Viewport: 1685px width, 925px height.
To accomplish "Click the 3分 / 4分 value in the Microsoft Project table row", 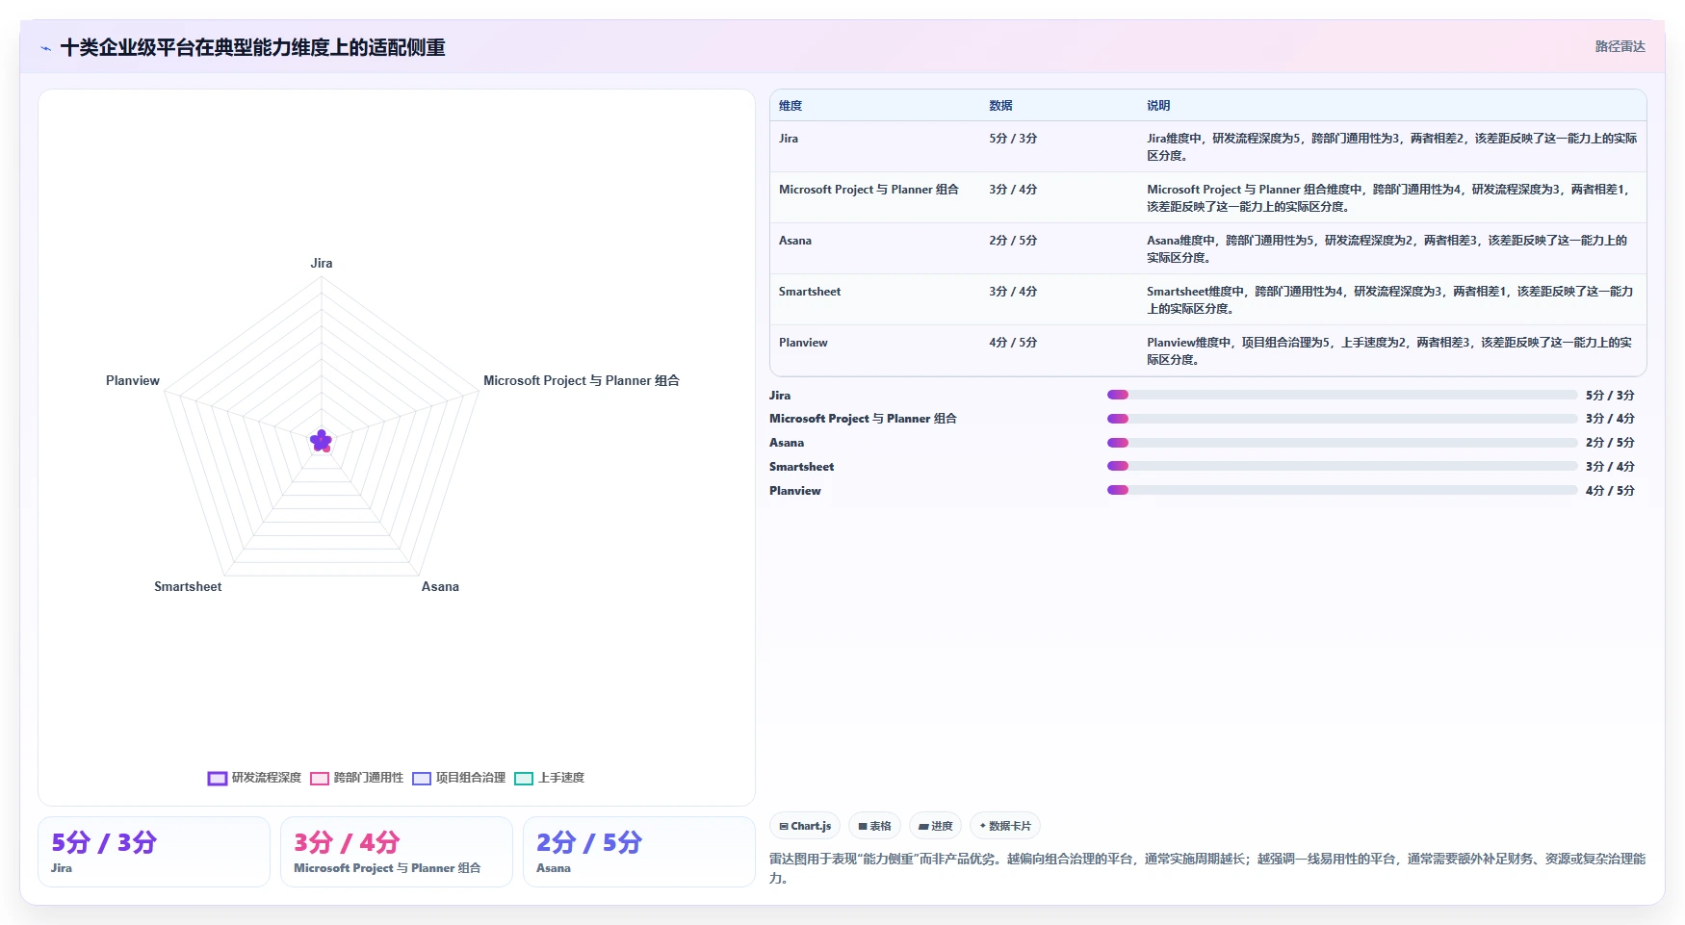I will pos(1013,190).
